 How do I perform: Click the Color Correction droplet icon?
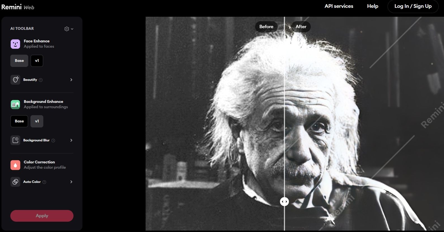[15, 165]
